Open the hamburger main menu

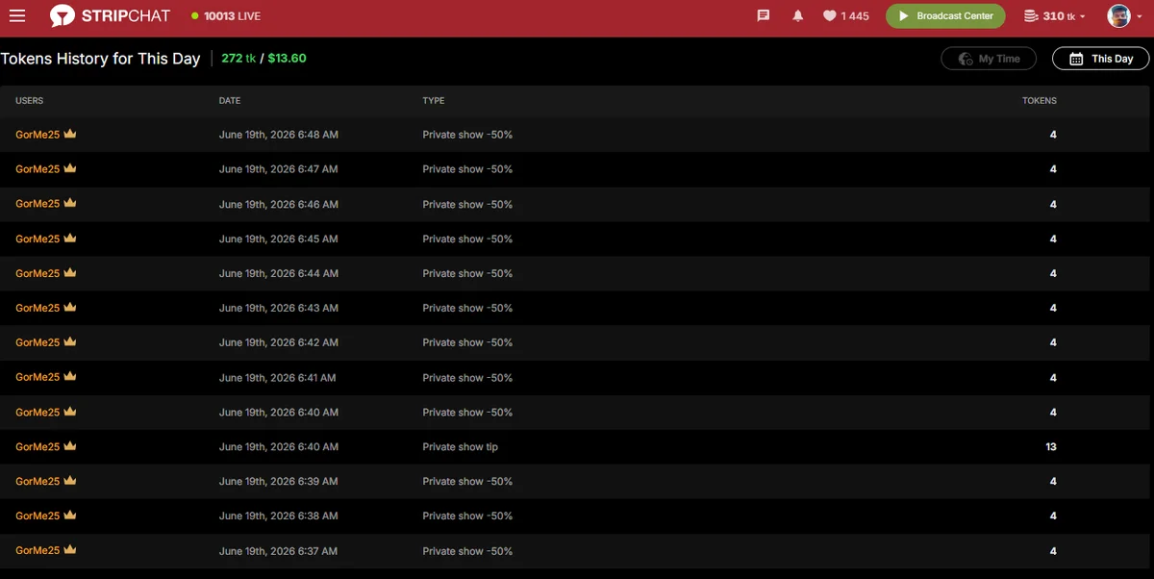pos(17,15)
